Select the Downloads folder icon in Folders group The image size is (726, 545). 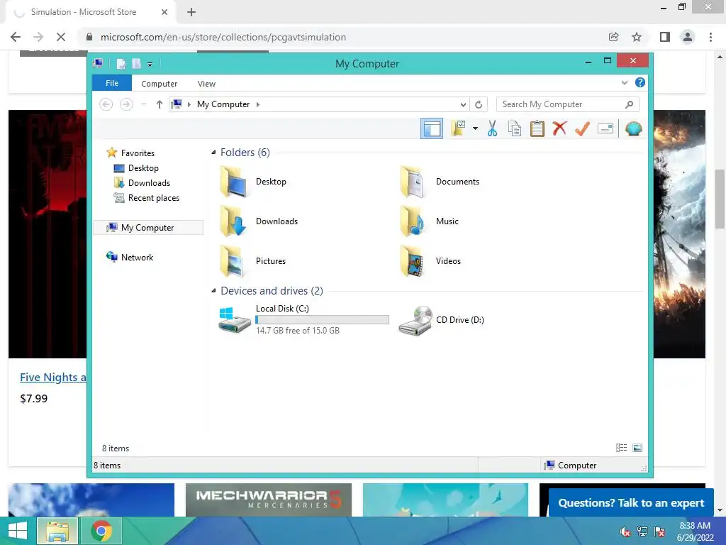click(234, 221)
